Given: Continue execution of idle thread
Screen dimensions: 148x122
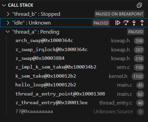Looking at the screenshot, I should [118, 23].
